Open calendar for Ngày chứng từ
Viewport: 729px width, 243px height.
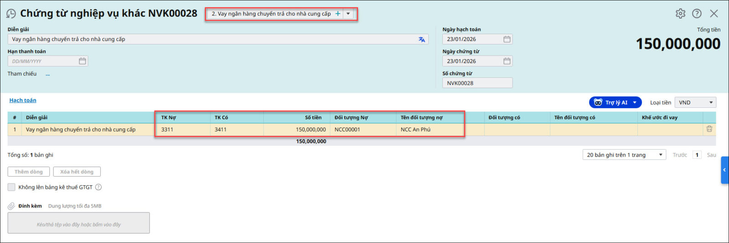(507, 61)
